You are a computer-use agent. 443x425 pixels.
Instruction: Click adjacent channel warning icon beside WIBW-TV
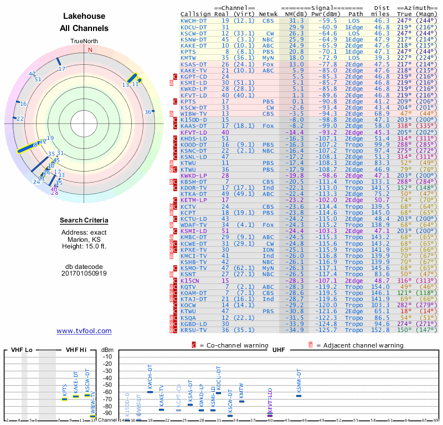click(172, 113)
